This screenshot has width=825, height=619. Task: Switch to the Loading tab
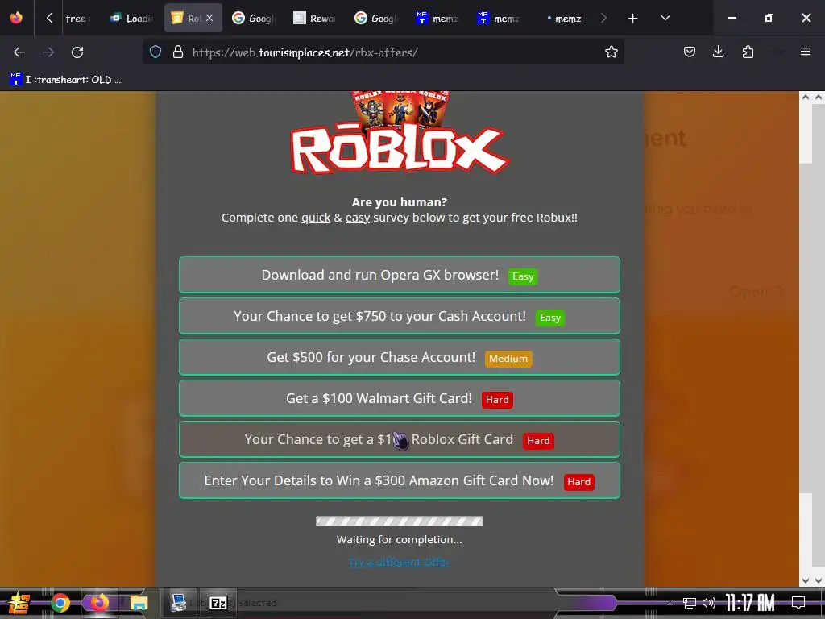click(x=131, y=19)
